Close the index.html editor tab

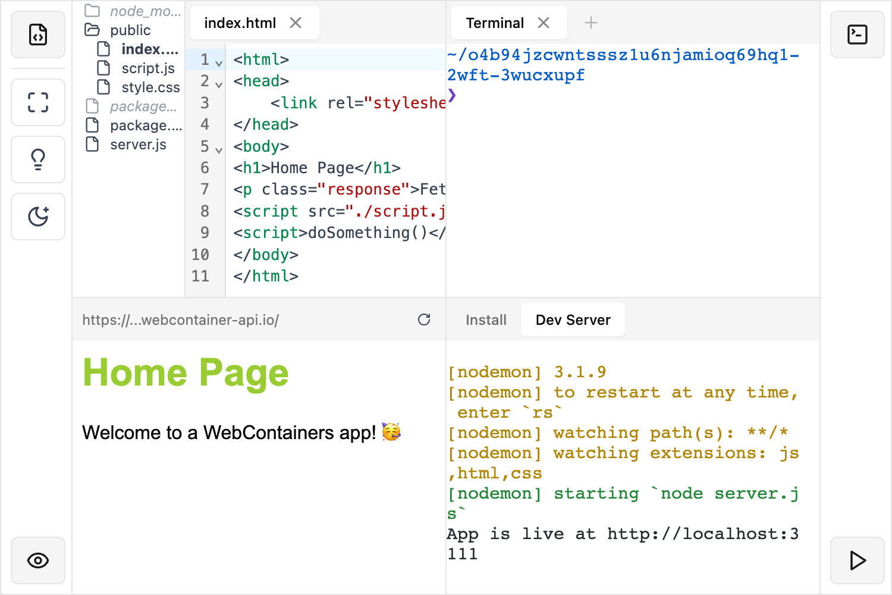tap(296, 23)
